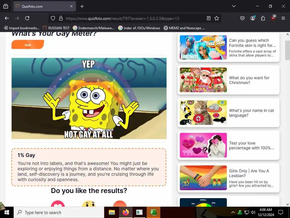Open 'Test your love percentage' link

coord(251,145)
